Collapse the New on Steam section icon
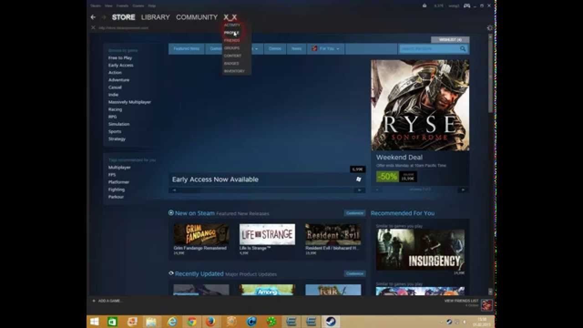The height and width of the screenshot is (328, 583). tap(171, 213)
